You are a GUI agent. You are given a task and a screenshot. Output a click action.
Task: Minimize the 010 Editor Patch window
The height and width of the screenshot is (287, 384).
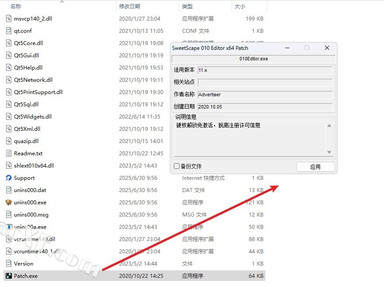[287, 48]
